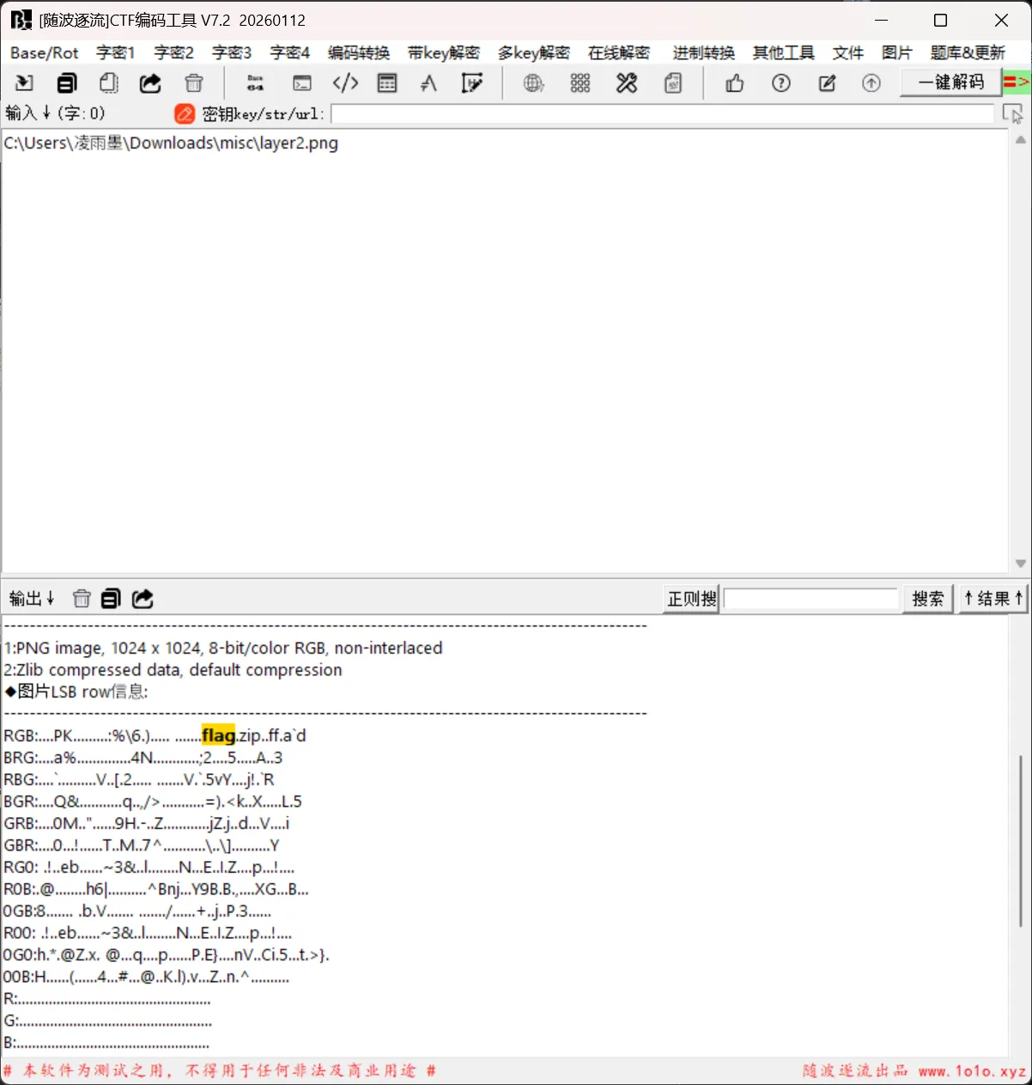Click the letter A font icon
Screen dimensions: 1032x1085
point(428,82)
